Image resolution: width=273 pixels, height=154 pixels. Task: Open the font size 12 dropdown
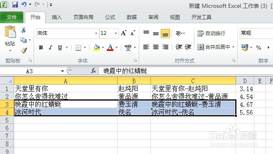pyautogui.click(x=116, y=33)
